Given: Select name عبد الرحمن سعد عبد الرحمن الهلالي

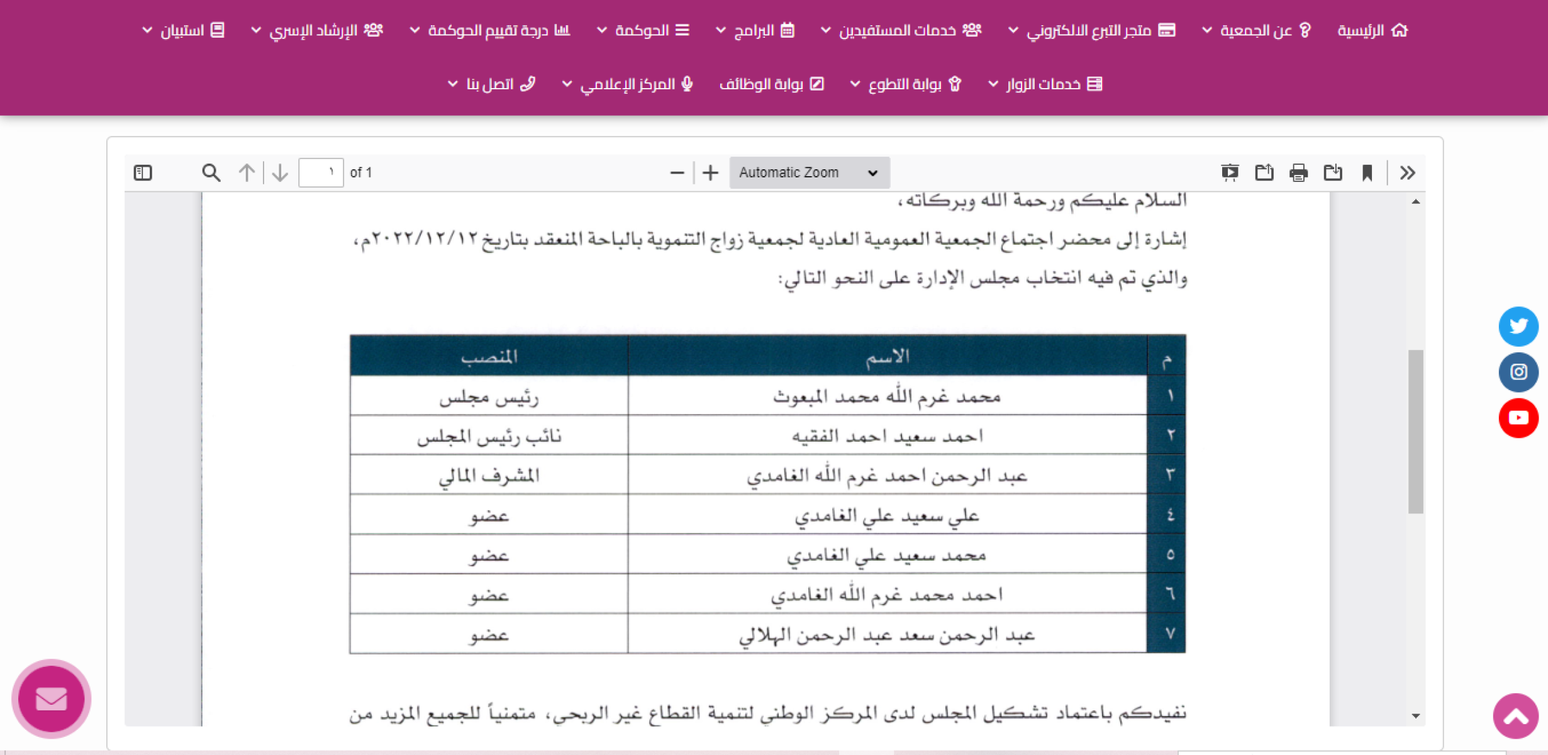Looking at the screenshot, I should (887, 635).
